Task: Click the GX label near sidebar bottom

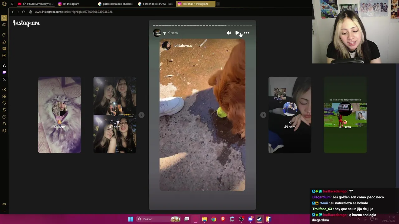Action: click(4, 204)
